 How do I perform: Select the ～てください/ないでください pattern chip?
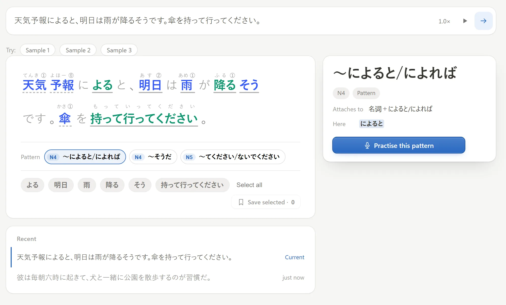coord(233,157)
